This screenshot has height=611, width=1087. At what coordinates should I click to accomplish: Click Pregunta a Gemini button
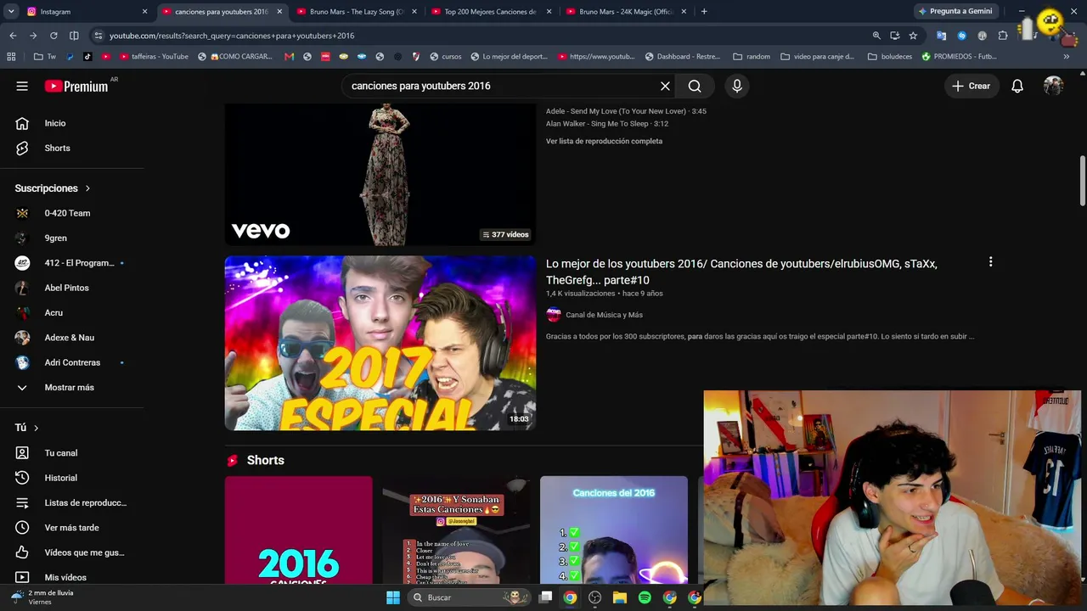pyautogui.click(x=955, y=12)
